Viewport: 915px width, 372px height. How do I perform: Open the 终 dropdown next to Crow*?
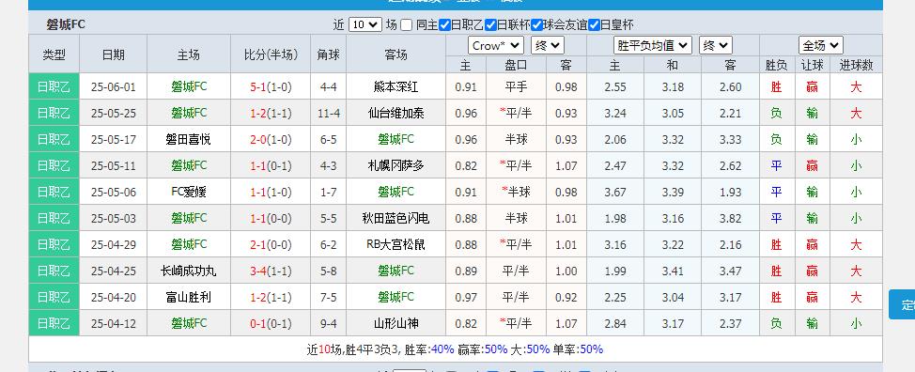[x=548, y=45]
